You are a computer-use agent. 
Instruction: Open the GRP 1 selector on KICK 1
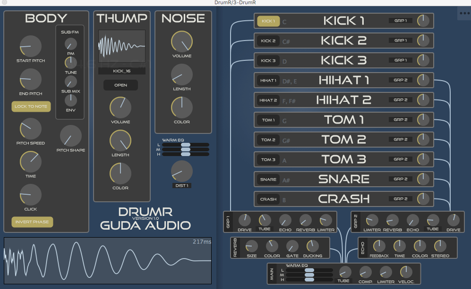(401, 21)
